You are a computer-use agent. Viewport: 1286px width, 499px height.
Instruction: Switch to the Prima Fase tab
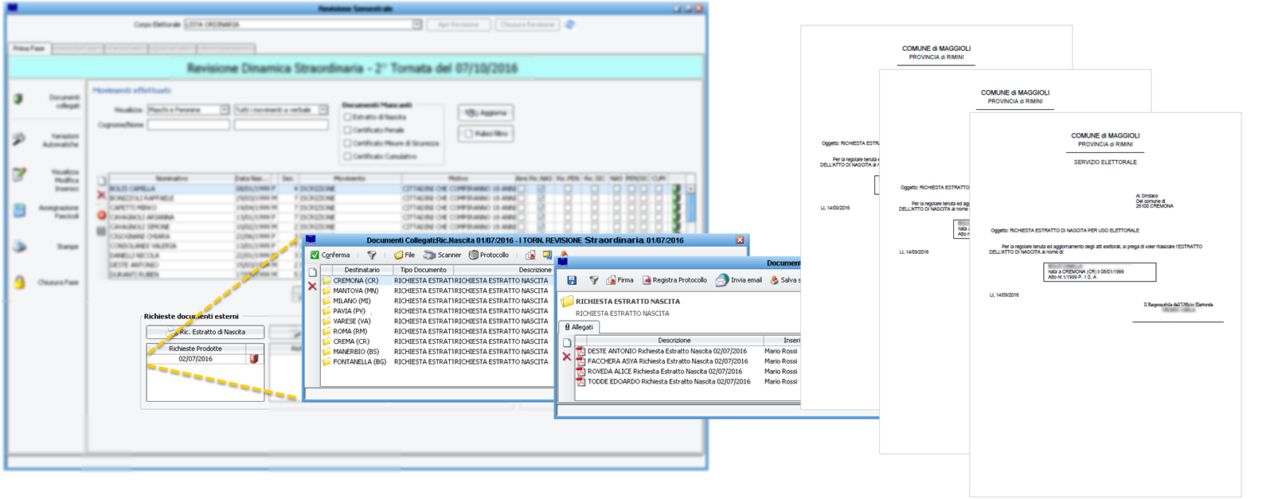click(29, 49)
